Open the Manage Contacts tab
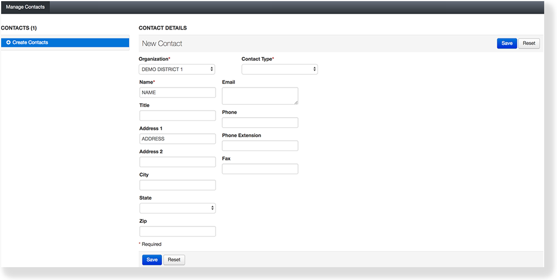The height and width of the screenshot is (280, 557). point(25,7)
